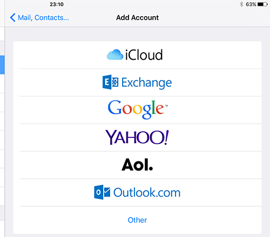Tap the Bluetooth status icon

pos(241,4)
